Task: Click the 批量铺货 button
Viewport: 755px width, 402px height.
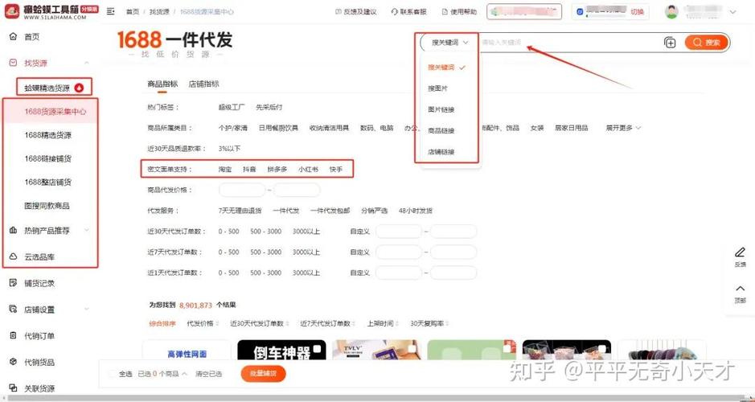Action: click(263, 374)
